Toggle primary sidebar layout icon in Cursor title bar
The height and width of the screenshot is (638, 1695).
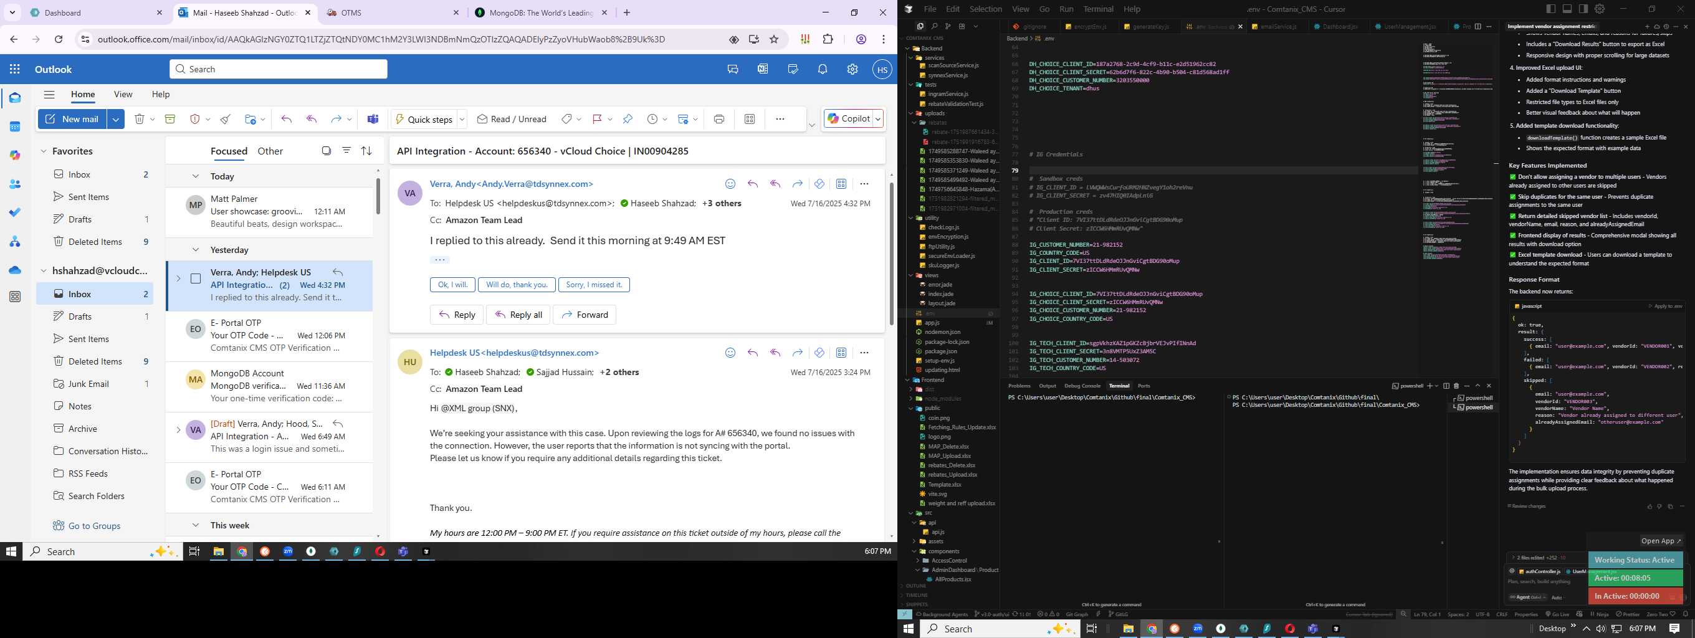pos(1551,9)
